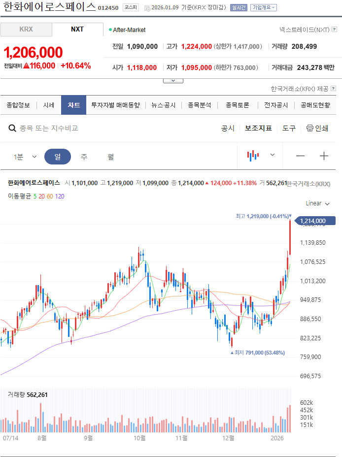Click the printer icon for 인쇄

(309, 128)
